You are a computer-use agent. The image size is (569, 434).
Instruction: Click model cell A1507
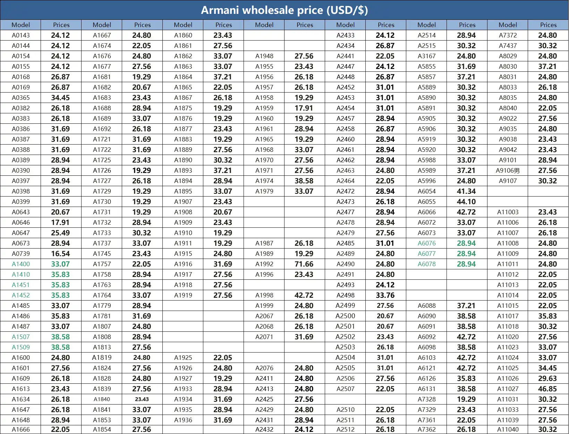point(21,337)
